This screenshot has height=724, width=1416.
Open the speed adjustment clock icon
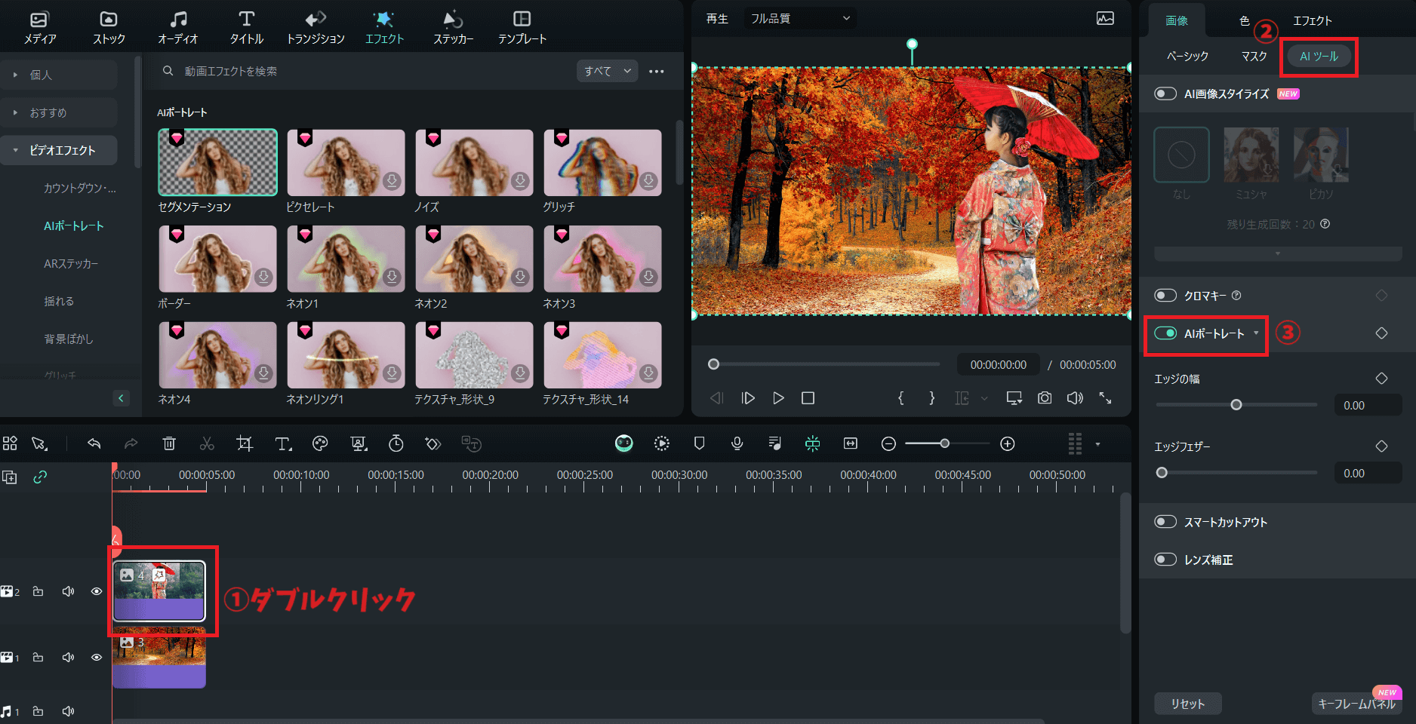(x=396, y=443)
